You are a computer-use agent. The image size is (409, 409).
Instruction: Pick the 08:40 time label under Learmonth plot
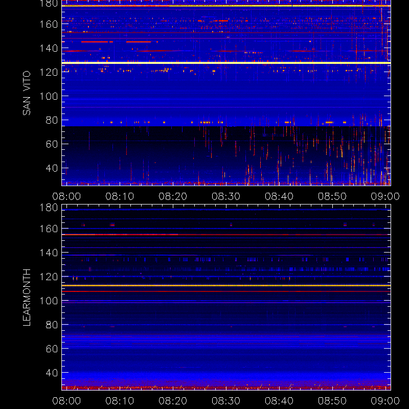coord(279,401)
